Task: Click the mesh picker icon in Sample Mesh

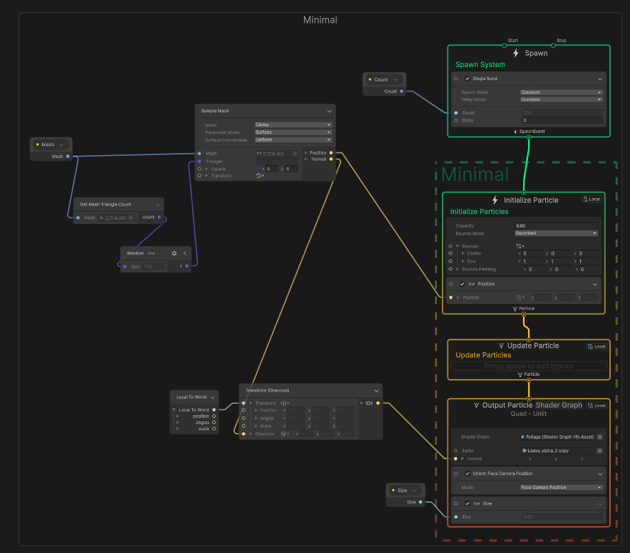Action: tap(295, 154)
